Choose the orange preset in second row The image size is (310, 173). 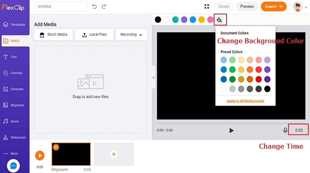(x=250, y=69)
